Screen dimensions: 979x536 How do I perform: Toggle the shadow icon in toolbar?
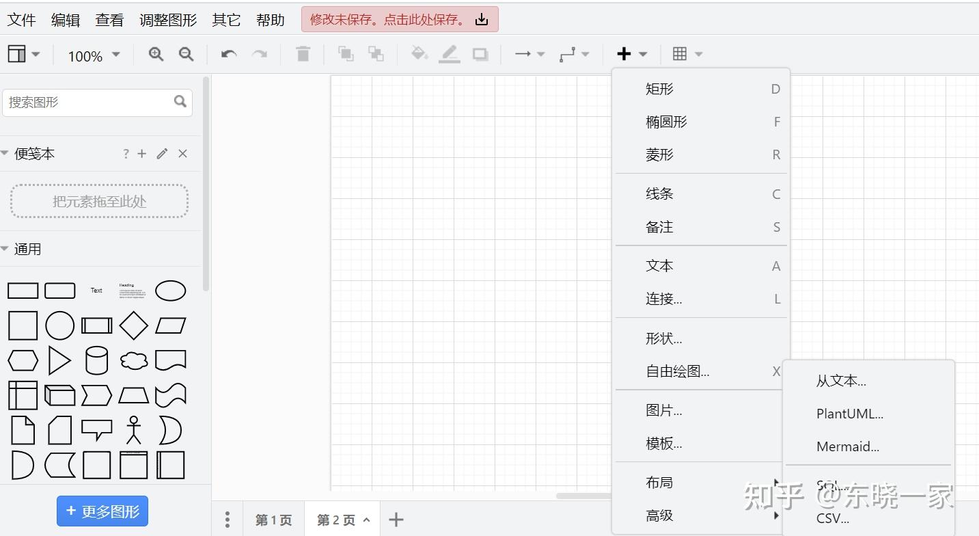click(480, 54)
